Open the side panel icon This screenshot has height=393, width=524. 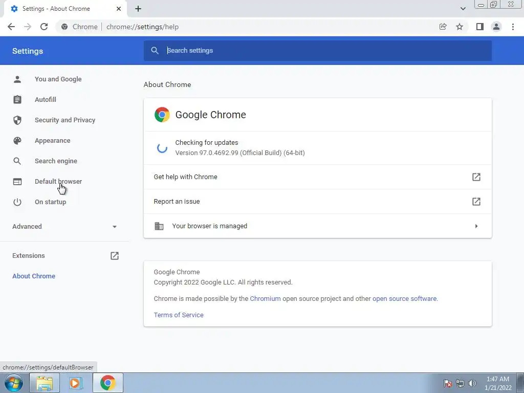click(x=480, y=27)
